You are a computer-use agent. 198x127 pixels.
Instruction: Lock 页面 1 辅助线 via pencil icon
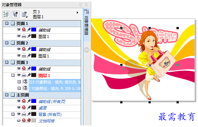click(29, 30)
